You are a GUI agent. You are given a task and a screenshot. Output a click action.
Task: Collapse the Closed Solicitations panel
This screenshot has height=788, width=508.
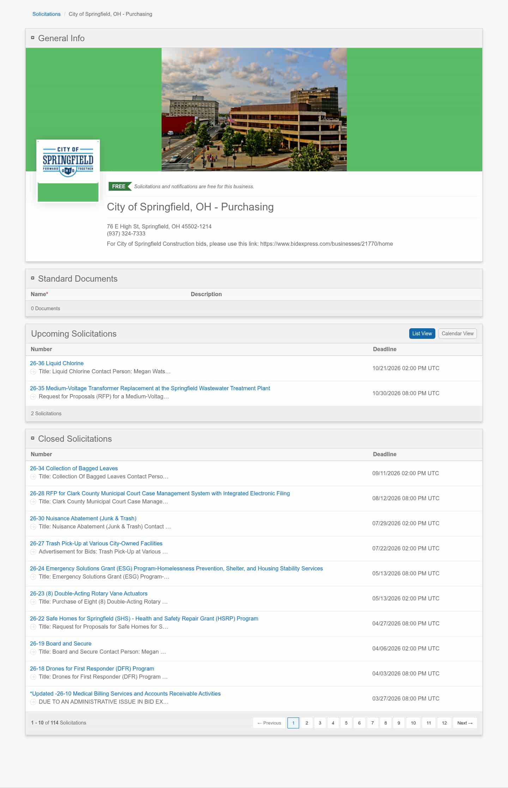point(32,438)
